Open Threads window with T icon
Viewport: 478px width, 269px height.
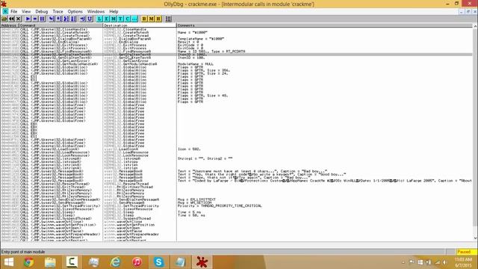120,19
